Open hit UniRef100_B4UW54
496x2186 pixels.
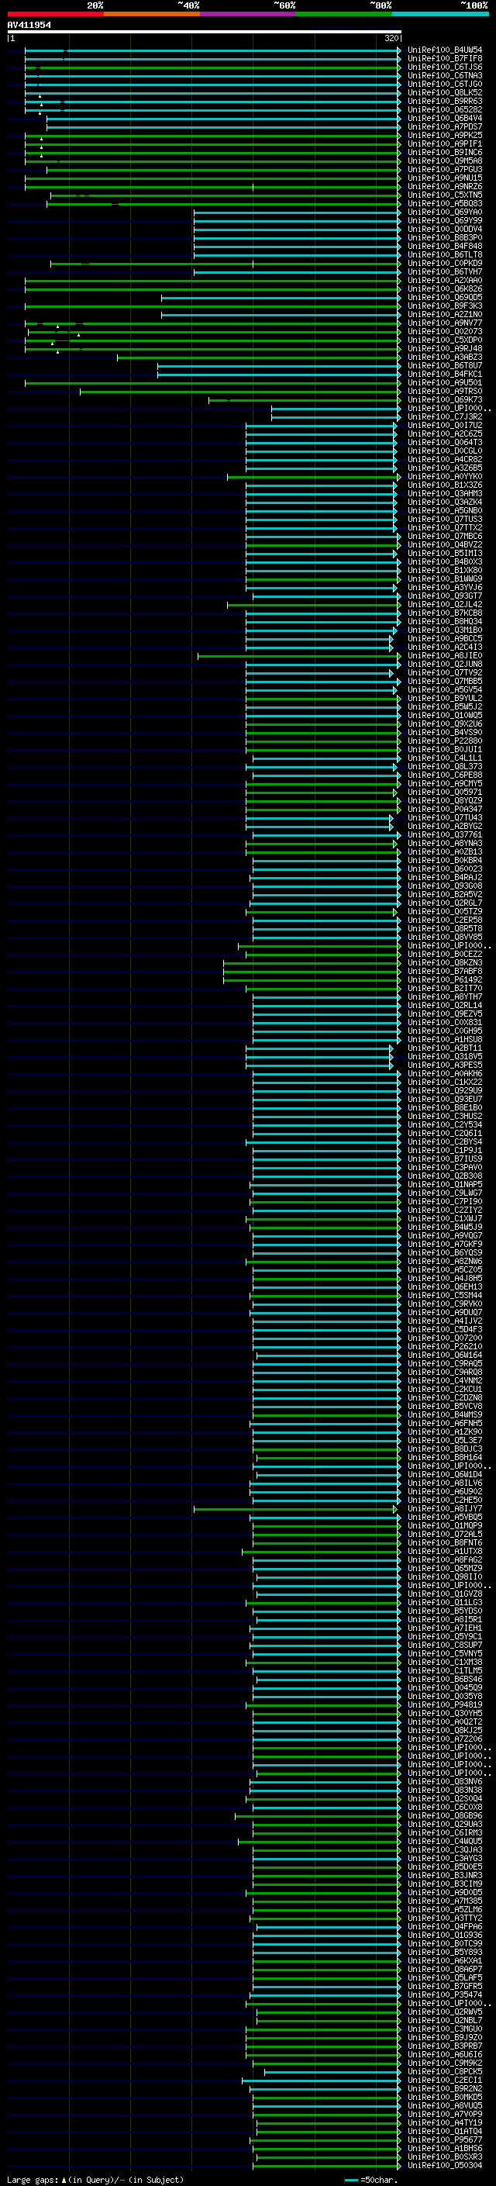(445, 50)
